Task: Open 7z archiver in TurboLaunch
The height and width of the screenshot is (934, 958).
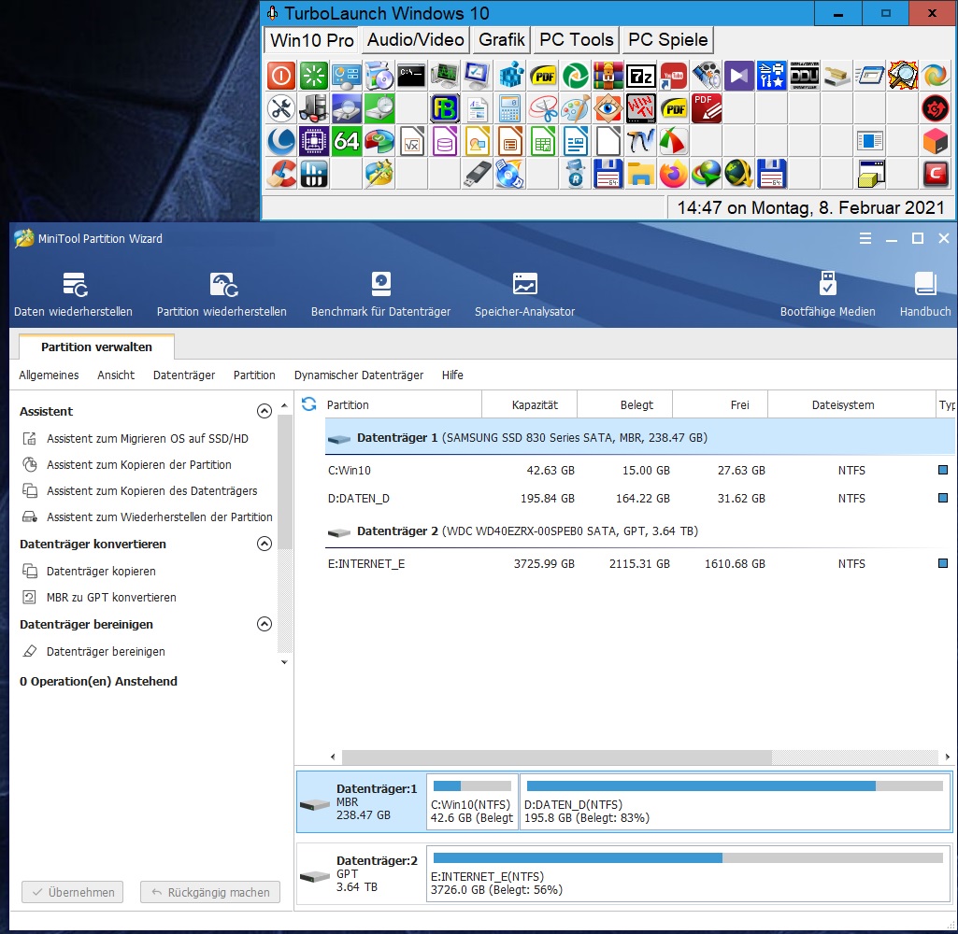Action: click(640, 76)
